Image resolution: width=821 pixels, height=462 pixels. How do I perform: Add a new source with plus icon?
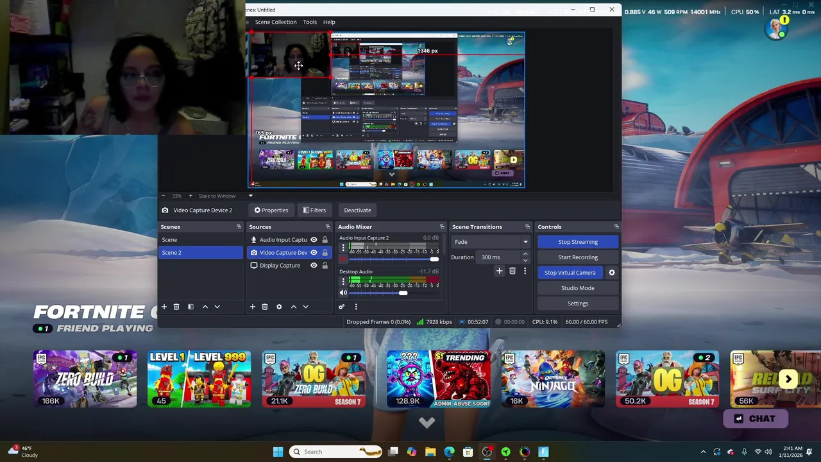[252, 307]
